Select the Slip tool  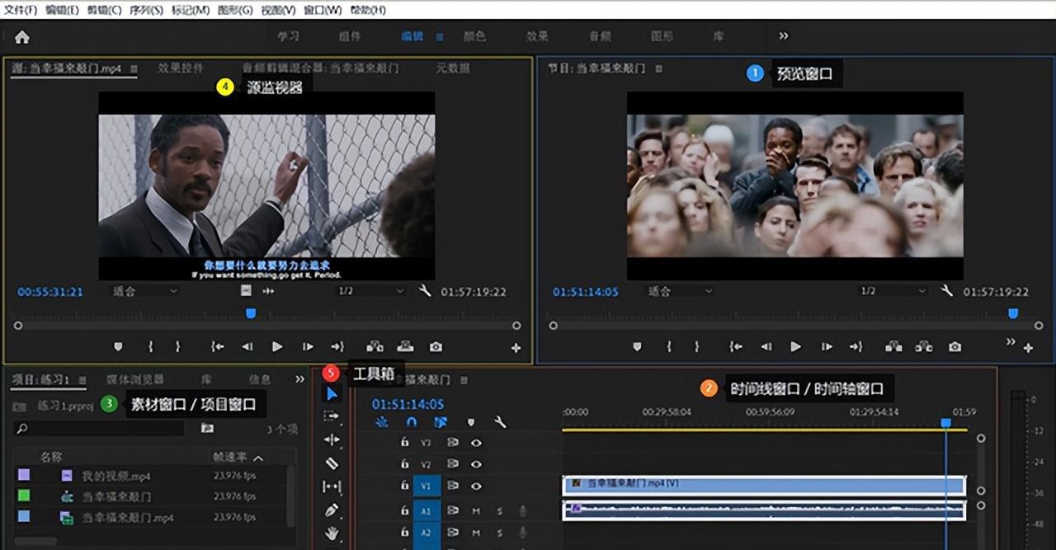(332, 487)
